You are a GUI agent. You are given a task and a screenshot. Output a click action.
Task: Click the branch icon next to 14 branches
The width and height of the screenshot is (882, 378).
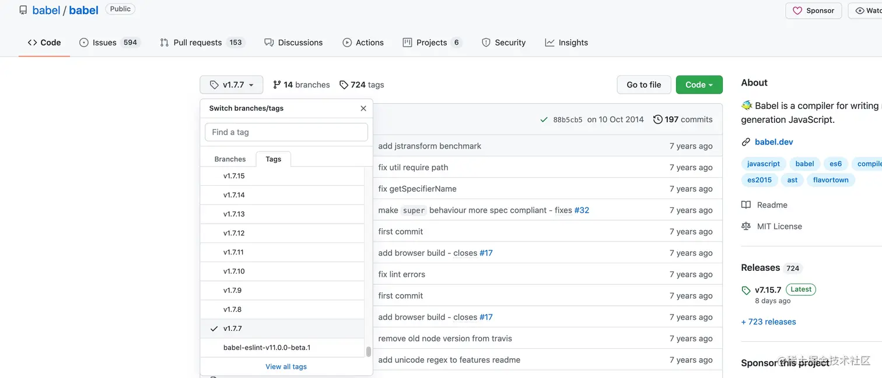coord(277,85)
